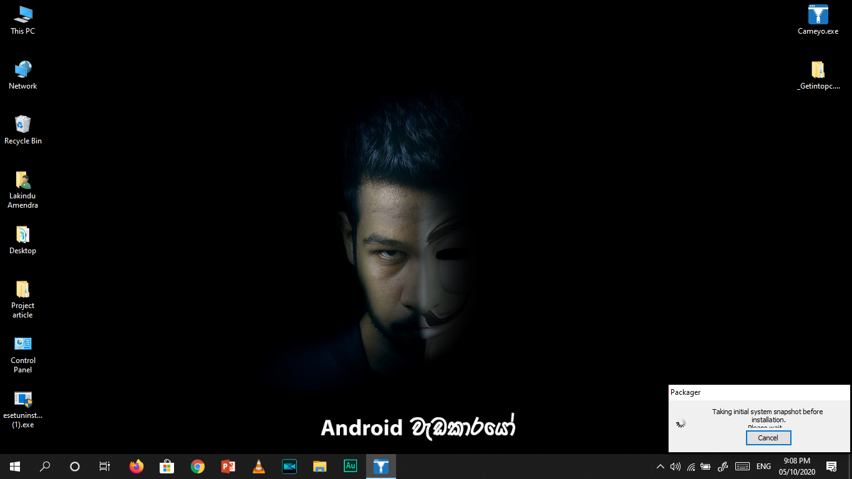This screenshot has width=852, height=479.
Task: Open the volume control in tray
Action: 675,467
